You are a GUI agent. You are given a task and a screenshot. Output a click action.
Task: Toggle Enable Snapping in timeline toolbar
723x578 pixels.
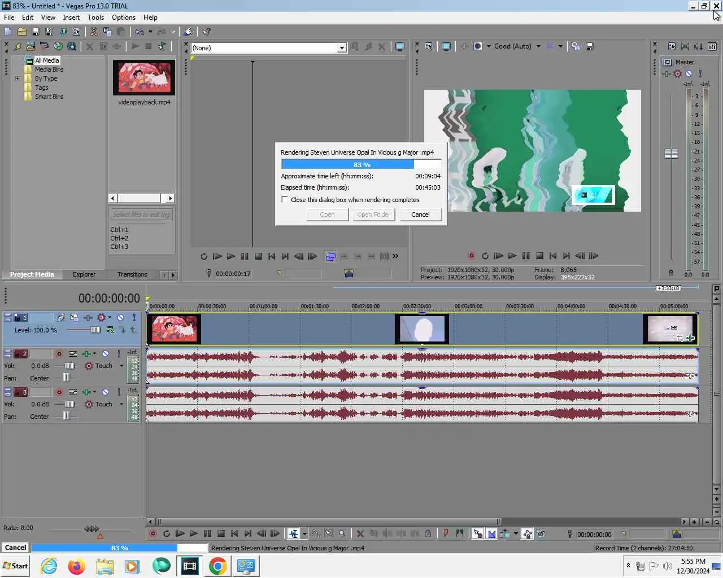coord(478,533)
